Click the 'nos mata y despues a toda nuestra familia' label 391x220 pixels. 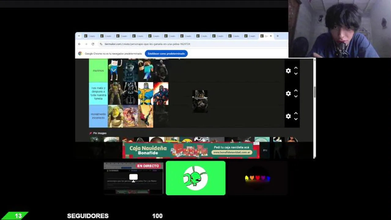pos(98,94)
